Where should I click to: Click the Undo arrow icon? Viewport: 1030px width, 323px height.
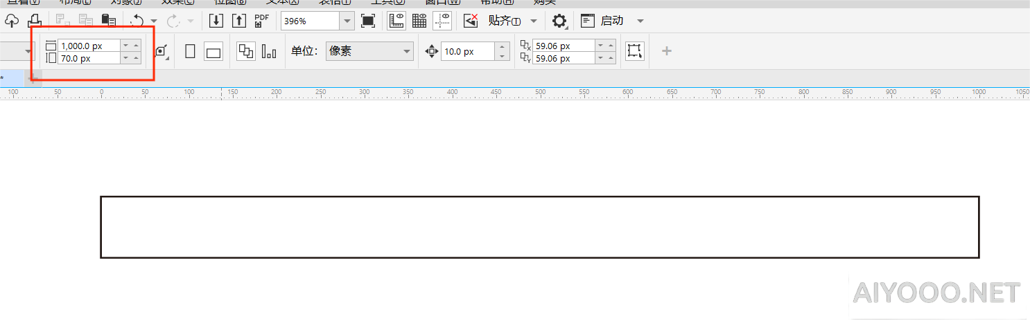tap(137, 21)
